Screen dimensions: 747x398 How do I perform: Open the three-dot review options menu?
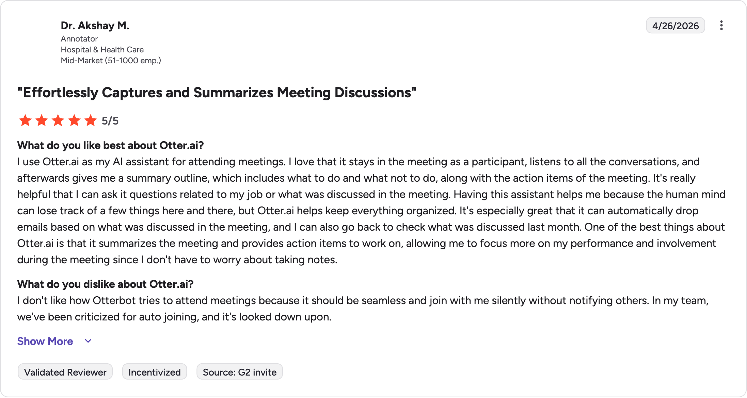point(721,26)
